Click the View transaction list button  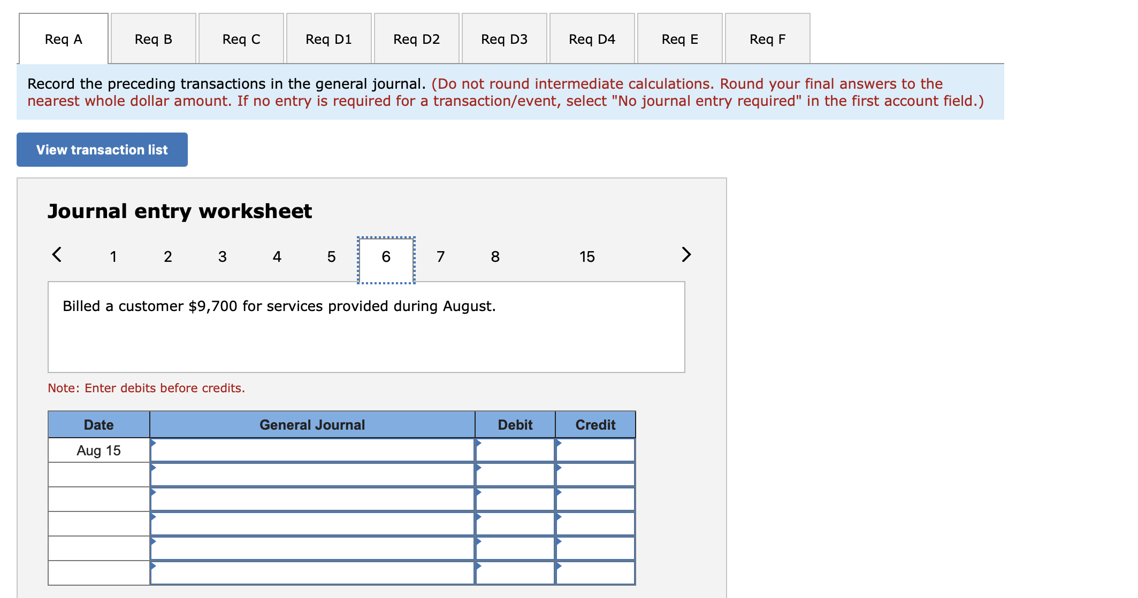[102, 150]
